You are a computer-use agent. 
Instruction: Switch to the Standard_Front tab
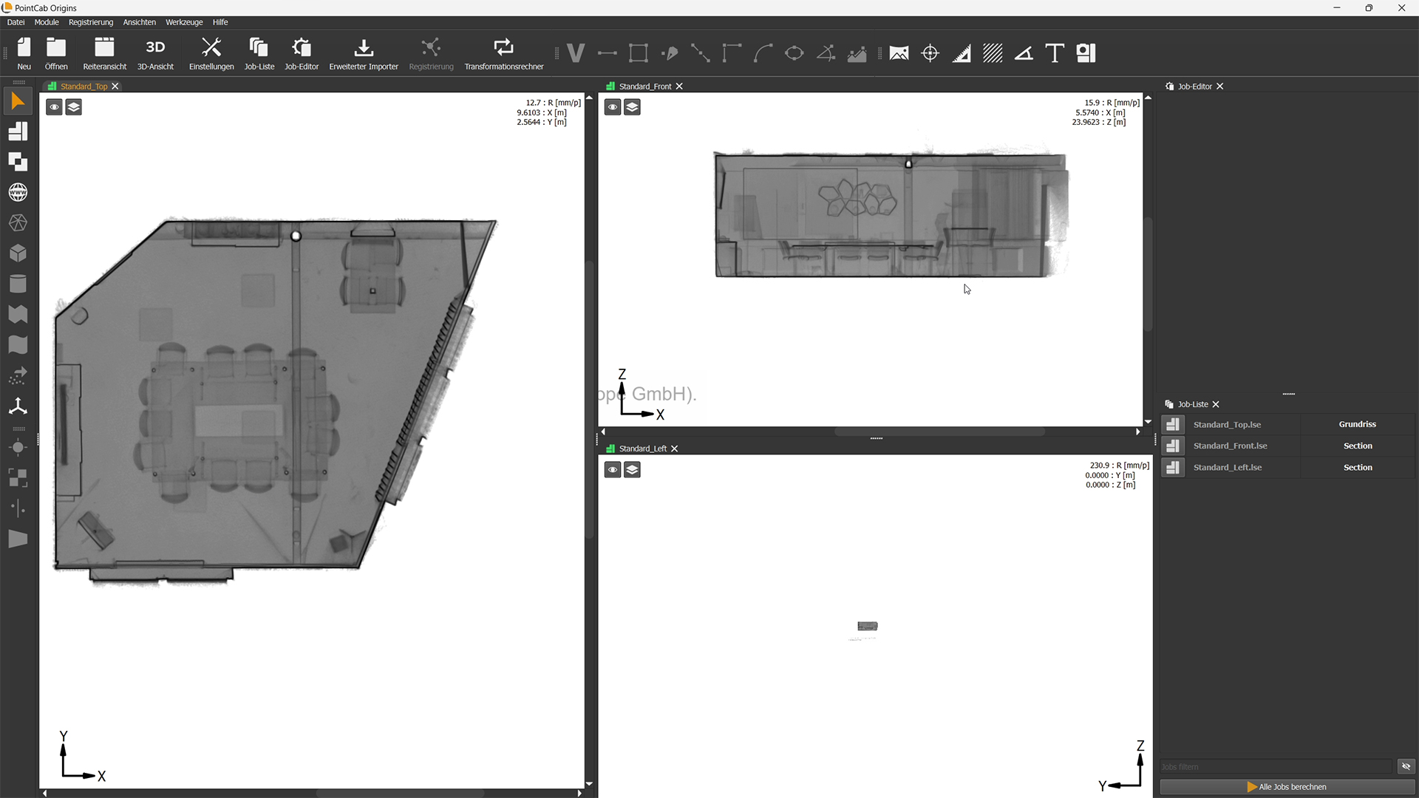644,86
